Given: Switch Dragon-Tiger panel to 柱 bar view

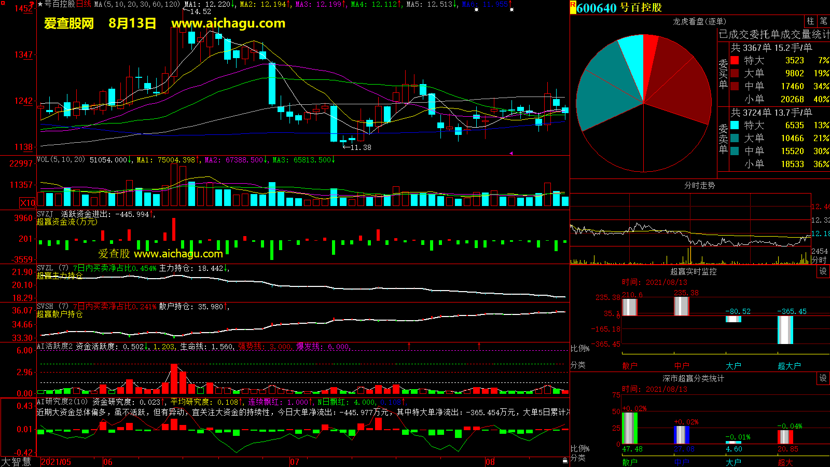Looking at the screenshot, I should [810, 21].
